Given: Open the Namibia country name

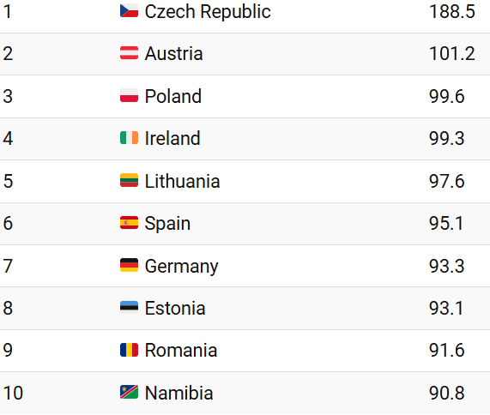Looking at the screenshot, I should (x=178, y=393).
